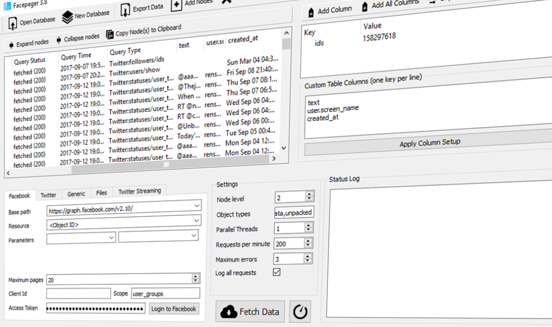Viewport: 552px width, 327px height.
Task: Click the Facepager app icon in the title bar
Action: (7, 6)
